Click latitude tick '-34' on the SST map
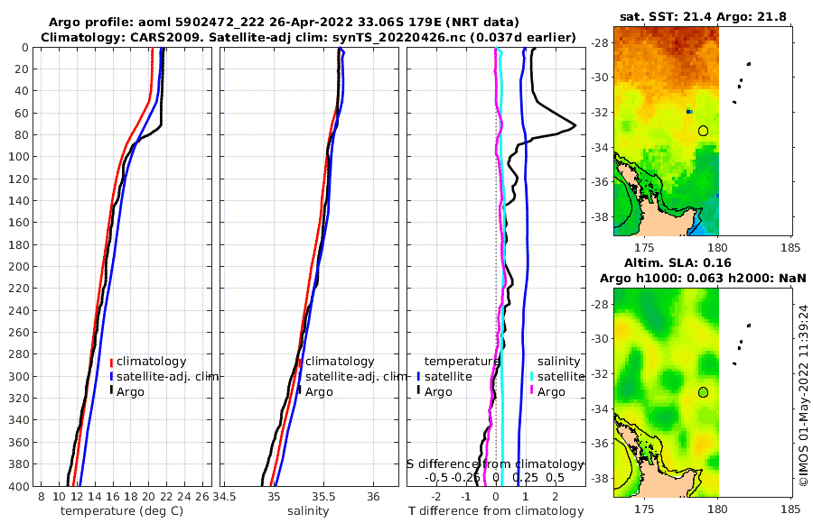 (600, 148)
